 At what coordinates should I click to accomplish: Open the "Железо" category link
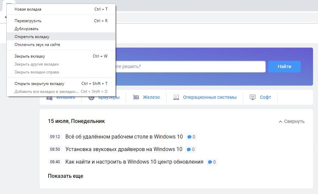click(151, 97)
